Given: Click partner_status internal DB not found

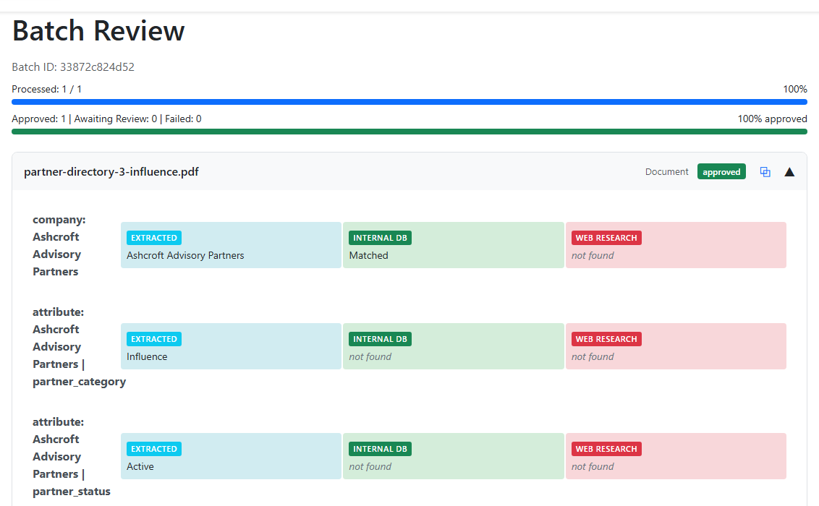Looking at the screenshot, I should pos(370,467).
